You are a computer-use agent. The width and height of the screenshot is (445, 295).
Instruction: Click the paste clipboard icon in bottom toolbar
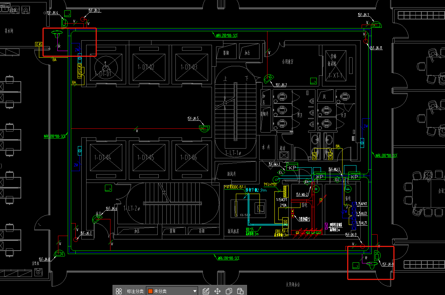pyautogui.click(x=240, y=291)
